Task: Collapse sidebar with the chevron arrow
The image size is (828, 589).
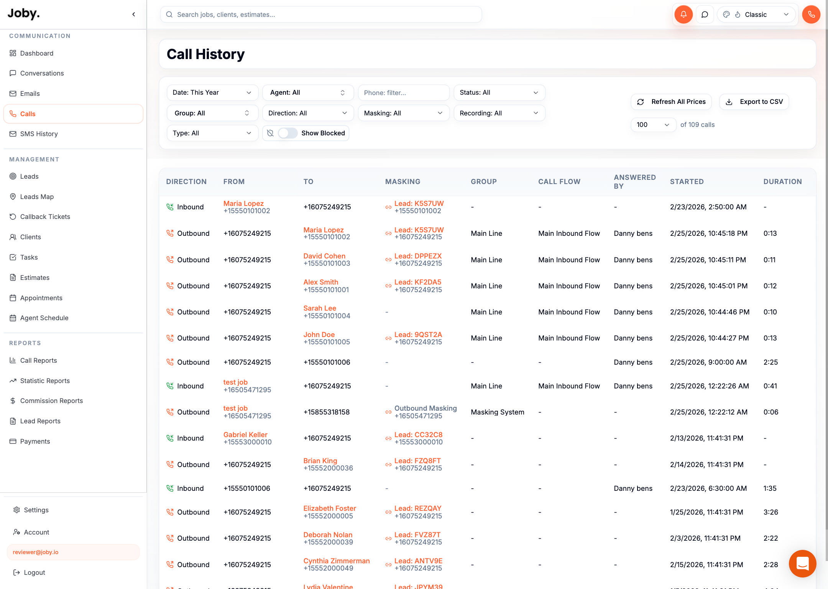Action: pos(134,15)
